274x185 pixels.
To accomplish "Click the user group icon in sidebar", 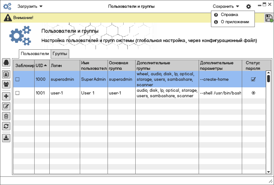I will click(6, 84).
